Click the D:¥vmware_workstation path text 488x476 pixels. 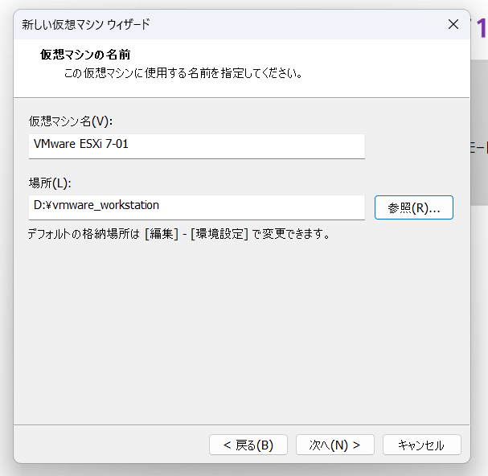click(96, 205)
